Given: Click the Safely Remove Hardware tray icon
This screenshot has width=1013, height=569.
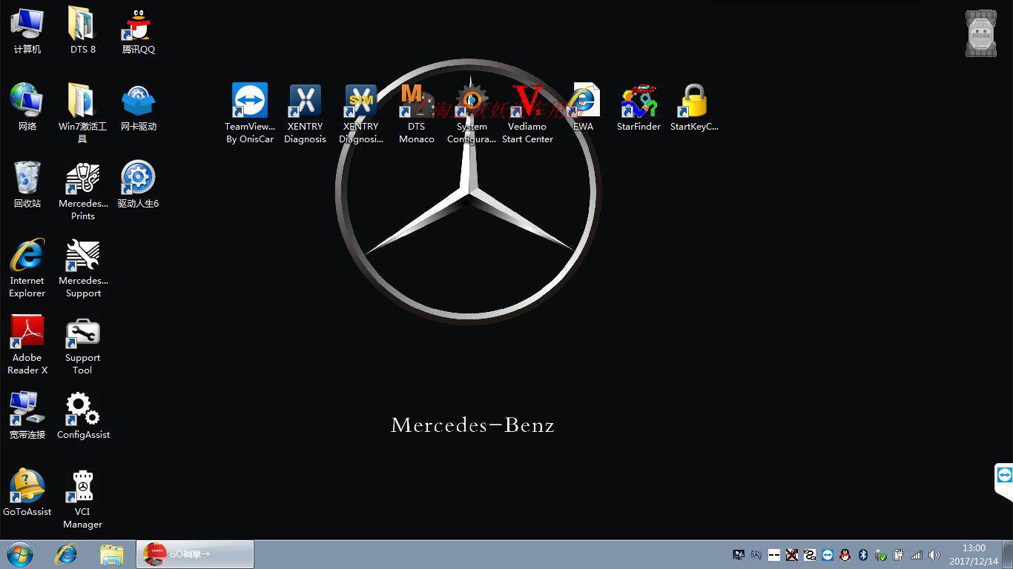Looking at the screenshot, I should point(881,555).
